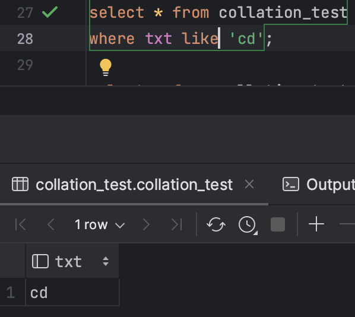Close the collation_test.collation_test result tab

pos(249,184)
